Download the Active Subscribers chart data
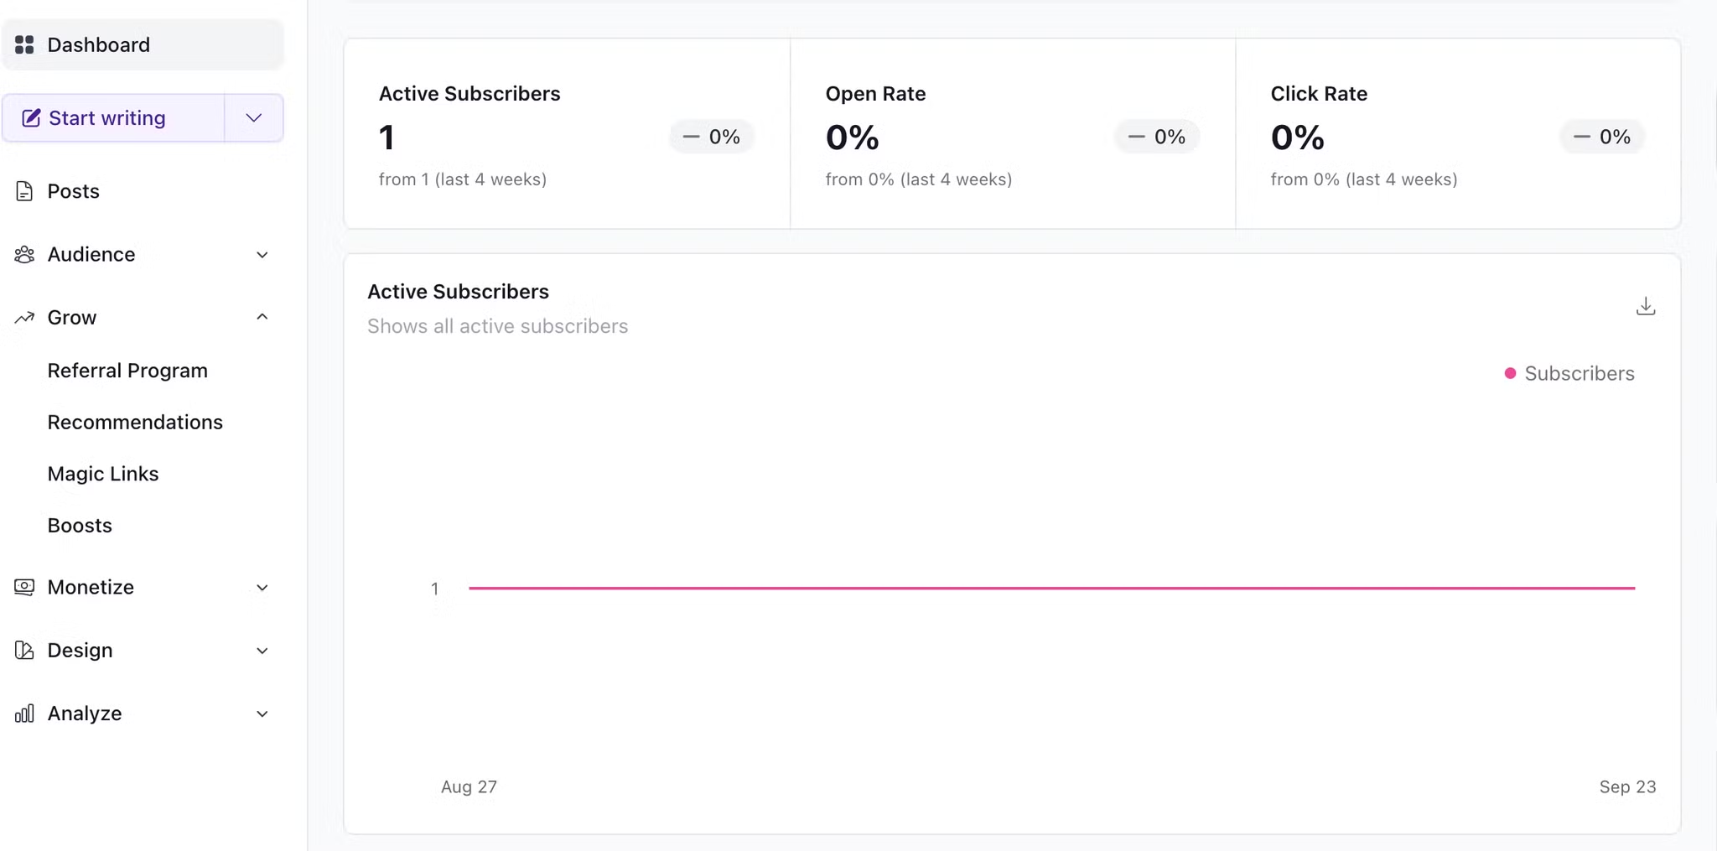 1645,306
